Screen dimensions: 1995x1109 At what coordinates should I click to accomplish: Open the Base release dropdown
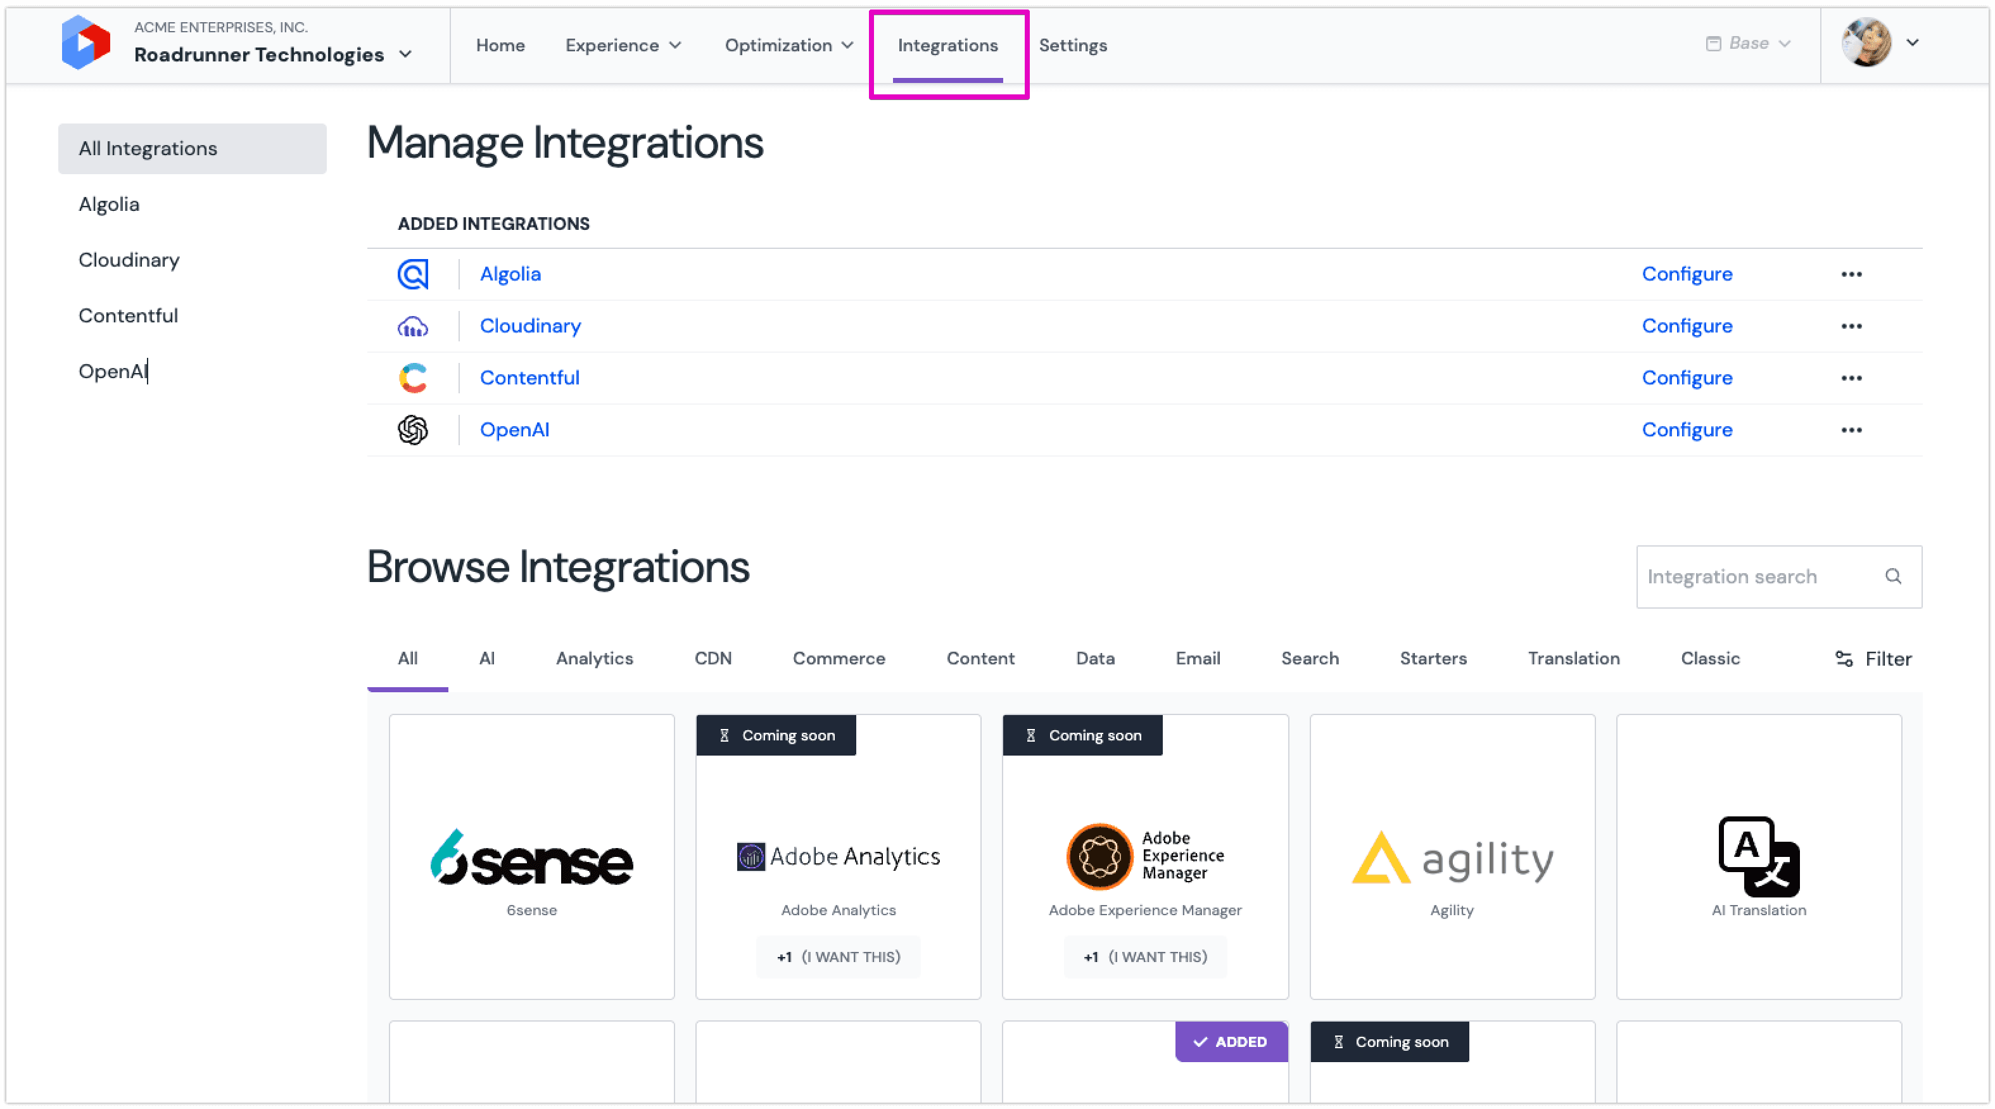[x=1748, y=43]
